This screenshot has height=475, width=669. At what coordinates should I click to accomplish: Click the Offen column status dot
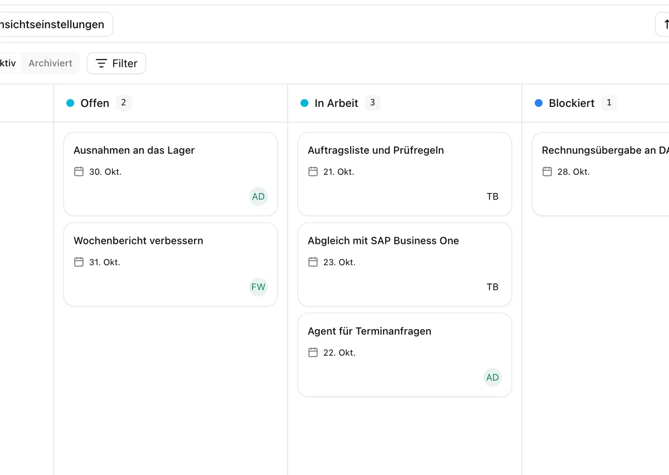[x=70, y=103]
